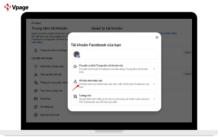
Task: Click the exit-arrow icon beside Chuyển ra khỏi
Action: click(75, 66)
